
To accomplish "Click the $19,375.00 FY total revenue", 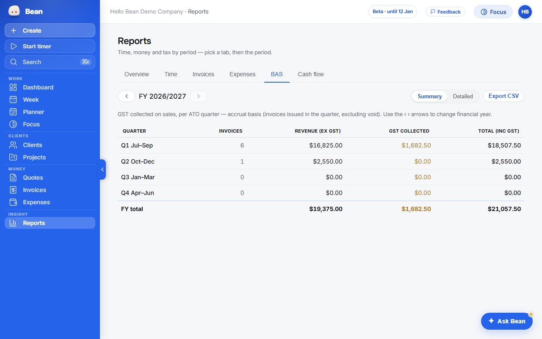I will click(x=326, y=209).
